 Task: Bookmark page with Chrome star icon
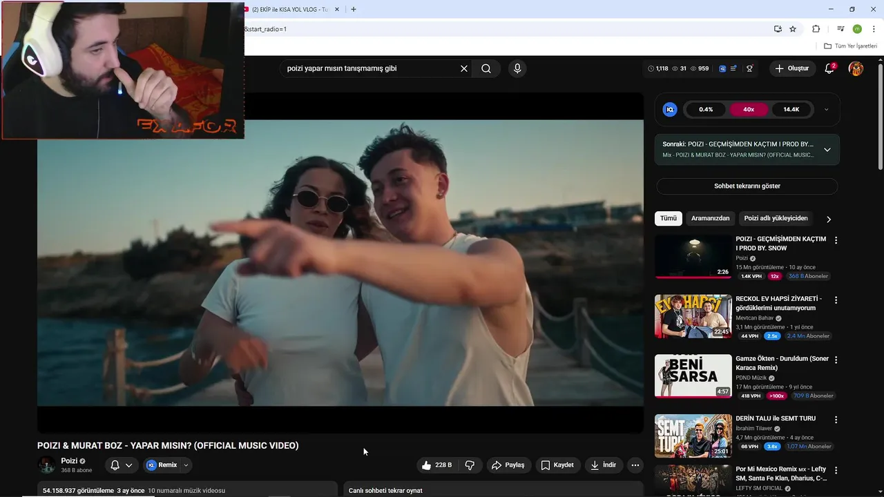[793, 29]
